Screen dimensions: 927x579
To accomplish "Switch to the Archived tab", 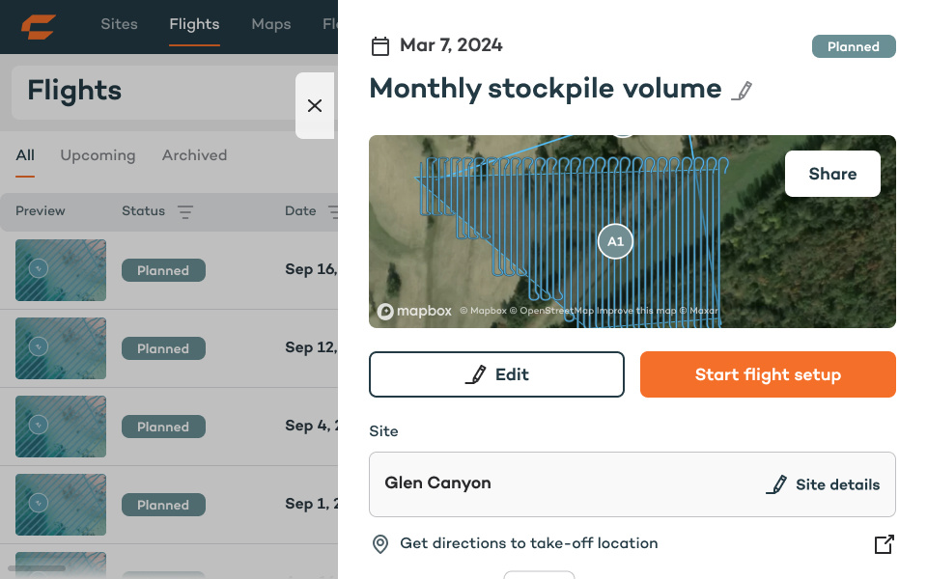I will click(194, 155).
